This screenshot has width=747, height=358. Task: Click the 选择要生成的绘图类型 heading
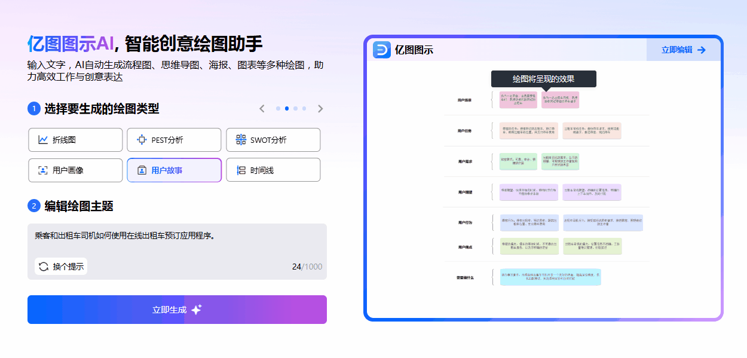point(102,109)
